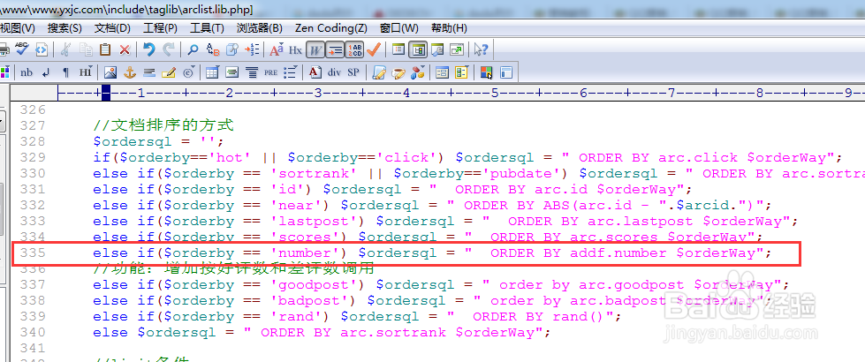Toggle the output window
865x362 pixels.
pos(437,49)
